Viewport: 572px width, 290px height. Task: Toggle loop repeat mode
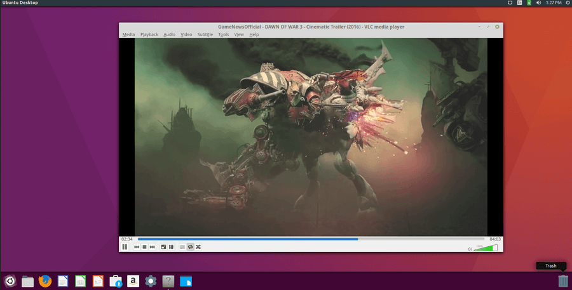click(x=190, y=247)
